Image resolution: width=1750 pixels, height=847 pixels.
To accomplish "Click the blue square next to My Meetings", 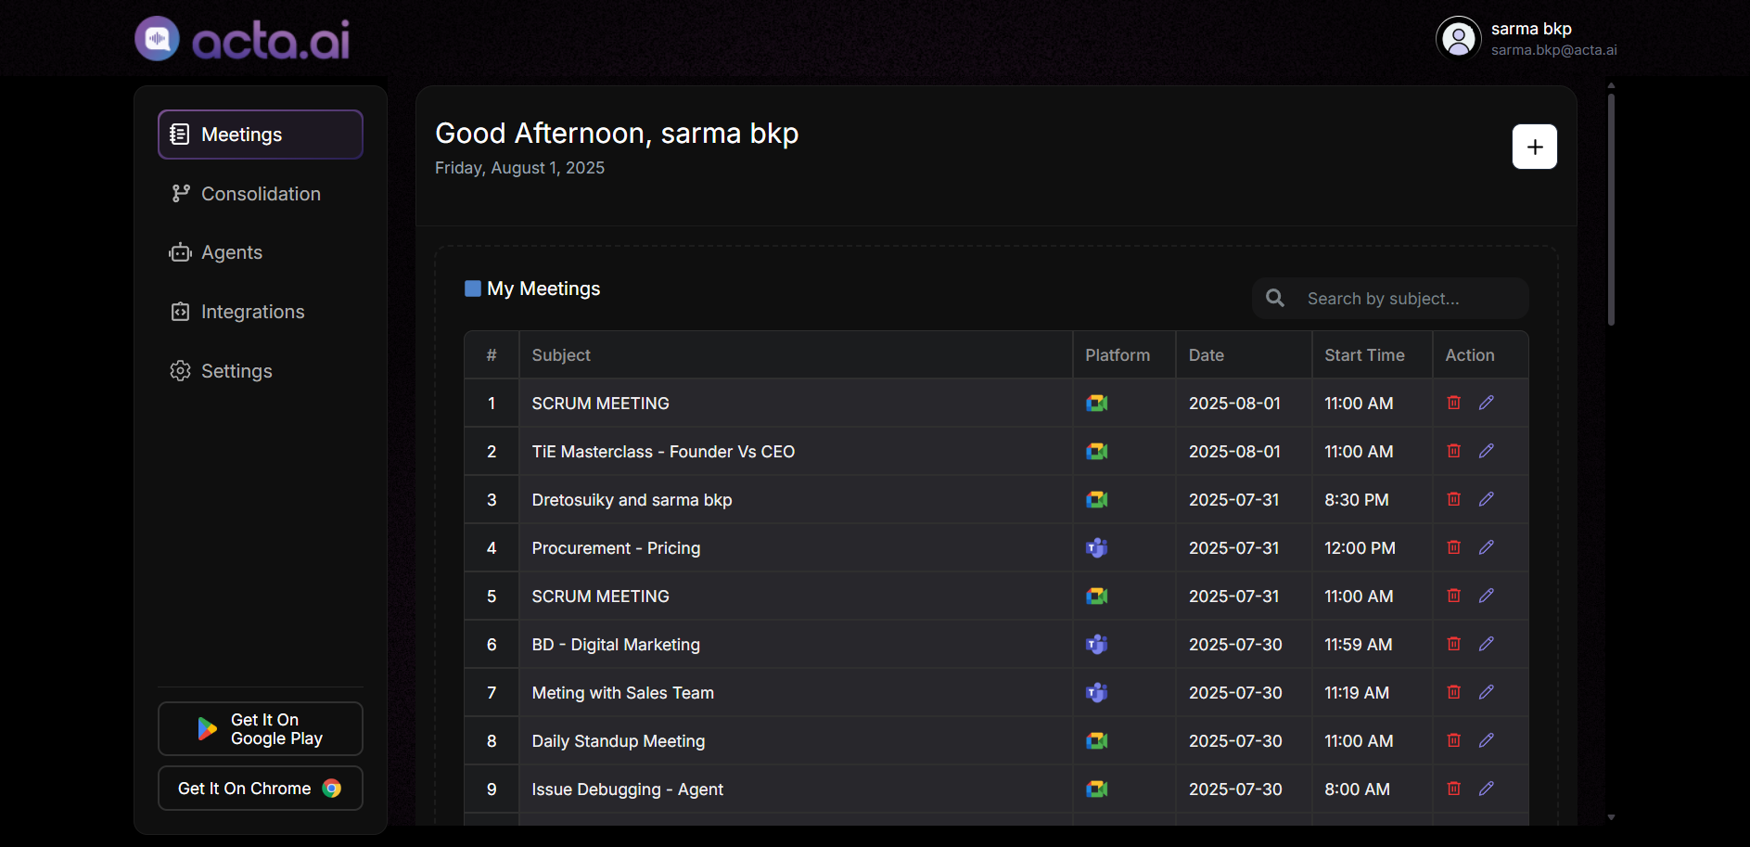I will tap(471, 289).
